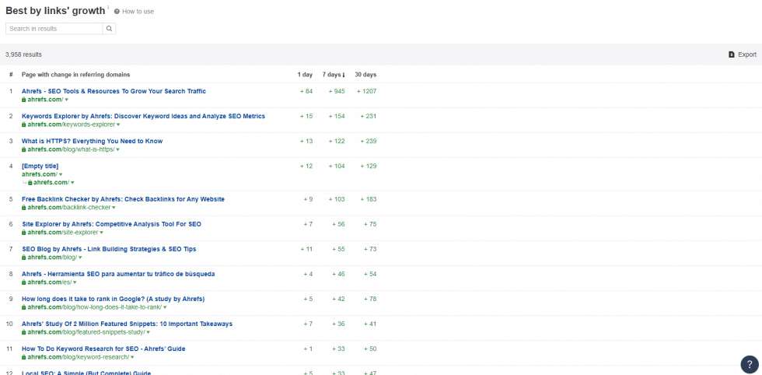Image resolution: width=762 pixels, height=375 pixels.
Task: Click the +84 one-day value
Action: click(306, 92)
